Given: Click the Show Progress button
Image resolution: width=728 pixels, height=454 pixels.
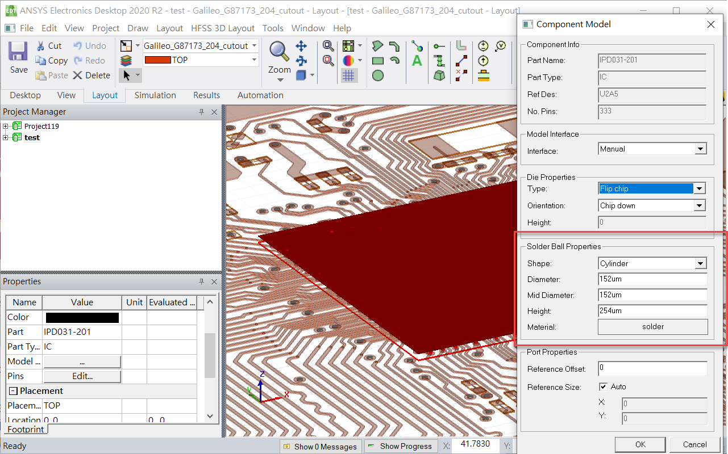Looking at the screenshot, I should point(401,446).
